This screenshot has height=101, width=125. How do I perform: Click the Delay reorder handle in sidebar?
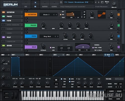tap(22, 37)
